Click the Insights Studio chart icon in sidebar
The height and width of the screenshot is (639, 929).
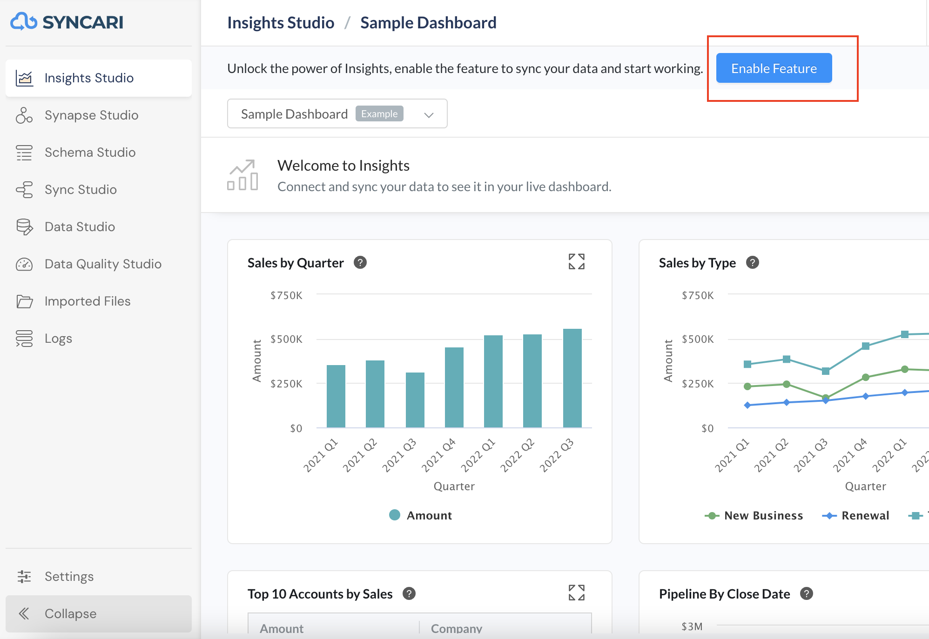[24, 78]
